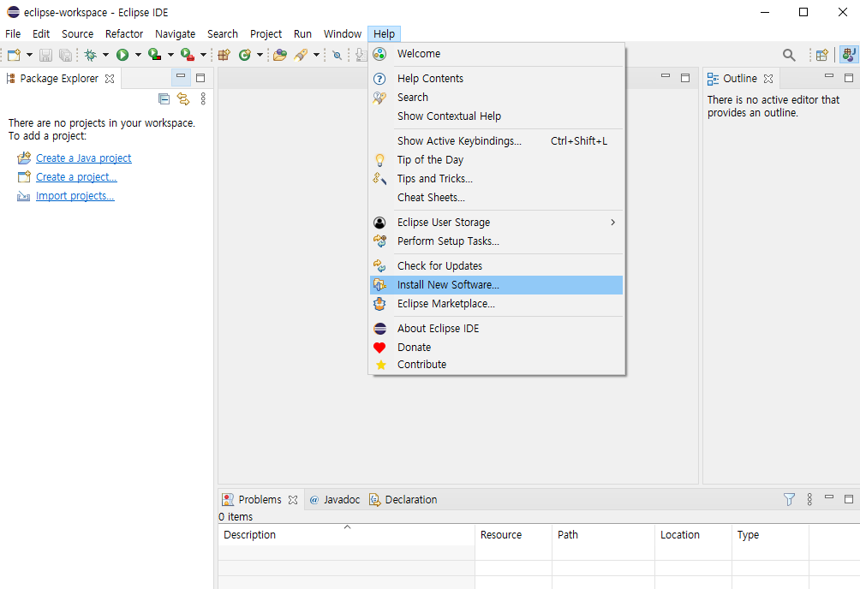
Task: Click the Resource column header
Action: click(x=513, y=535)
